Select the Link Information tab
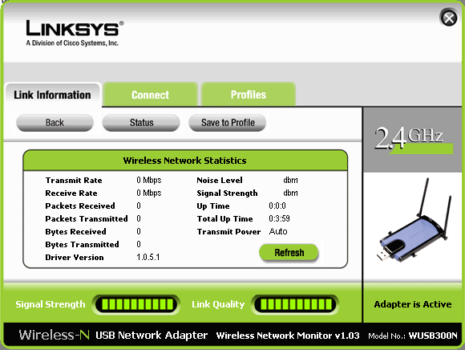The height and width of the screenshot is (350, 465). (52, 95)
